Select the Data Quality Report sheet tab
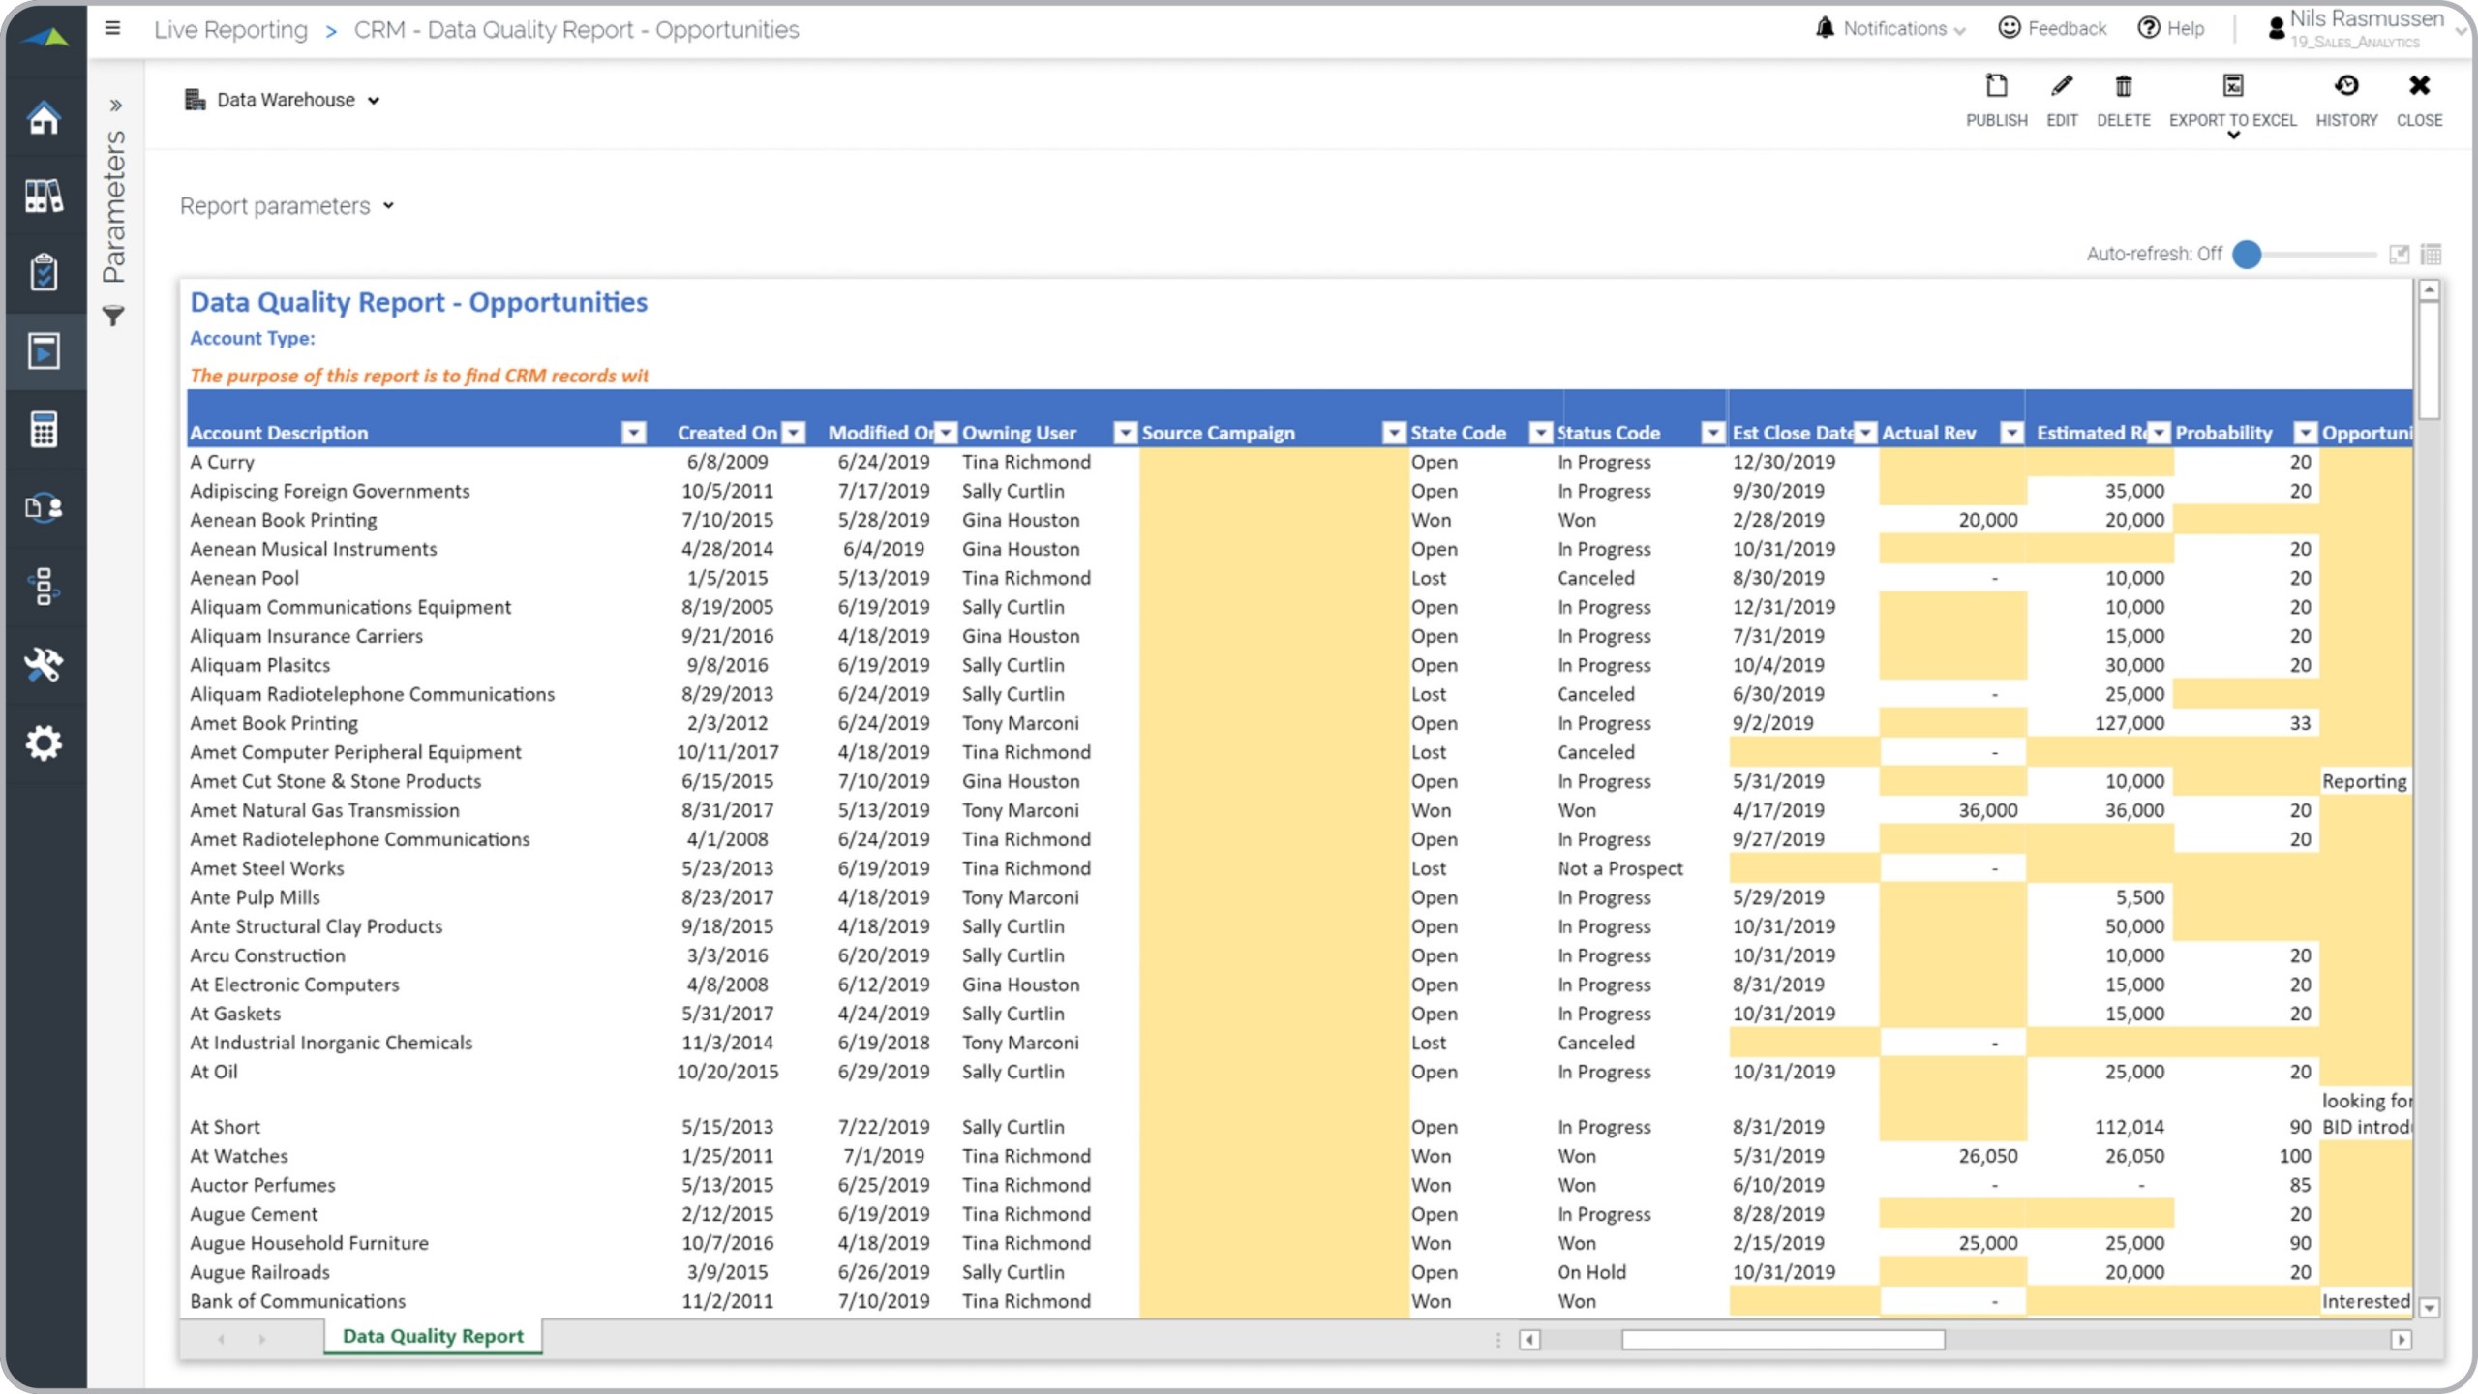Viewport: 2478px width, 1394px height. click(433, 1336)
